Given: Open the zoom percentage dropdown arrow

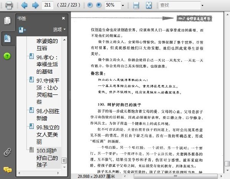Looking at the screenshot, I should click(123, 5).
